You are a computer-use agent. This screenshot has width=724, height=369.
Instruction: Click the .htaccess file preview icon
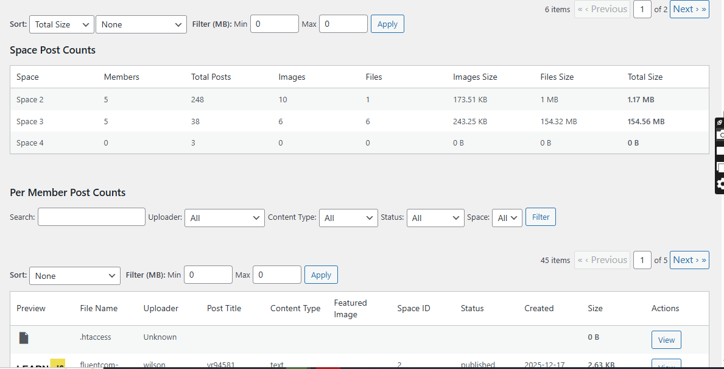[24, 338]
